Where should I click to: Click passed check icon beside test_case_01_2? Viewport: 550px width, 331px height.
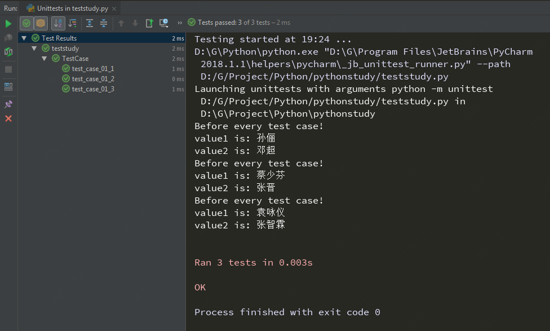pos(65,78)
